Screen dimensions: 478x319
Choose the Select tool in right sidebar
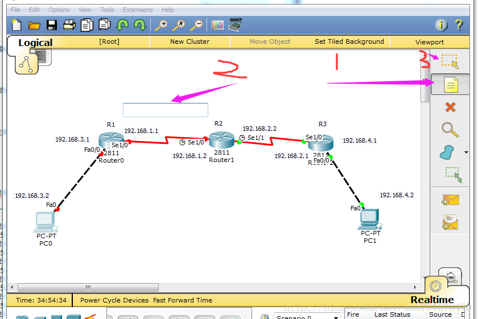pyautogui.click(x=450, y=61)
